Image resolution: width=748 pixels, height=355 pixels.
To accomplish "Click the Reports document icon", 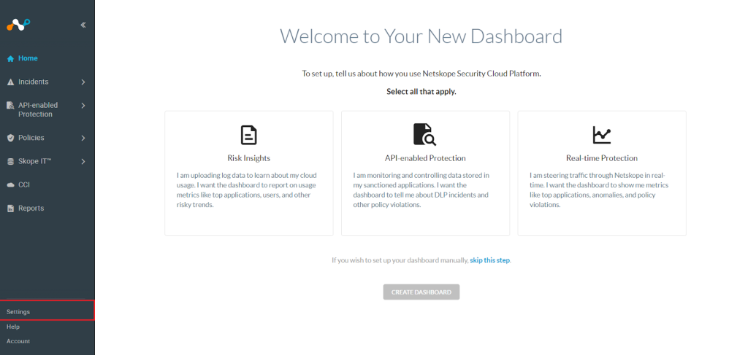I will pyautogui.click(x=10, y=208).
